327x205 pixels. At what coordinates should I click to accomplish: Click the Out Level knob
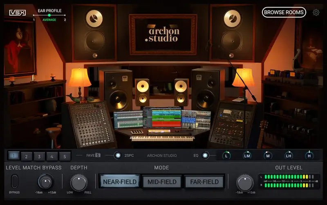point(244,182)
